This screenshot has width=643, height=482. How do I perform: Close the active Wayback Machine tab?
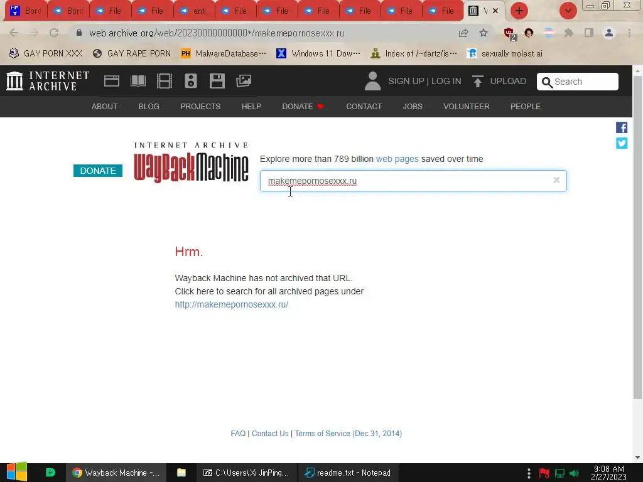[495, 11]
